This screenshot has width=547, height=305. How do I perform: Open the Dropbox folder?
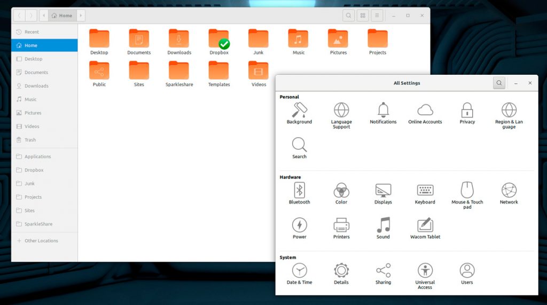(x=219, y=40)
